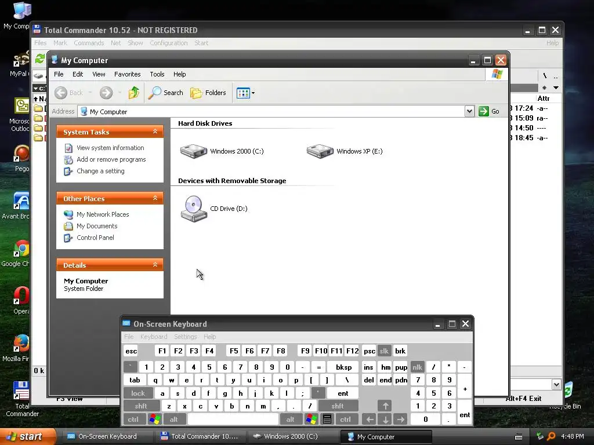
Task: Open the Back history dropdown arrow
Action: [90, 93]
